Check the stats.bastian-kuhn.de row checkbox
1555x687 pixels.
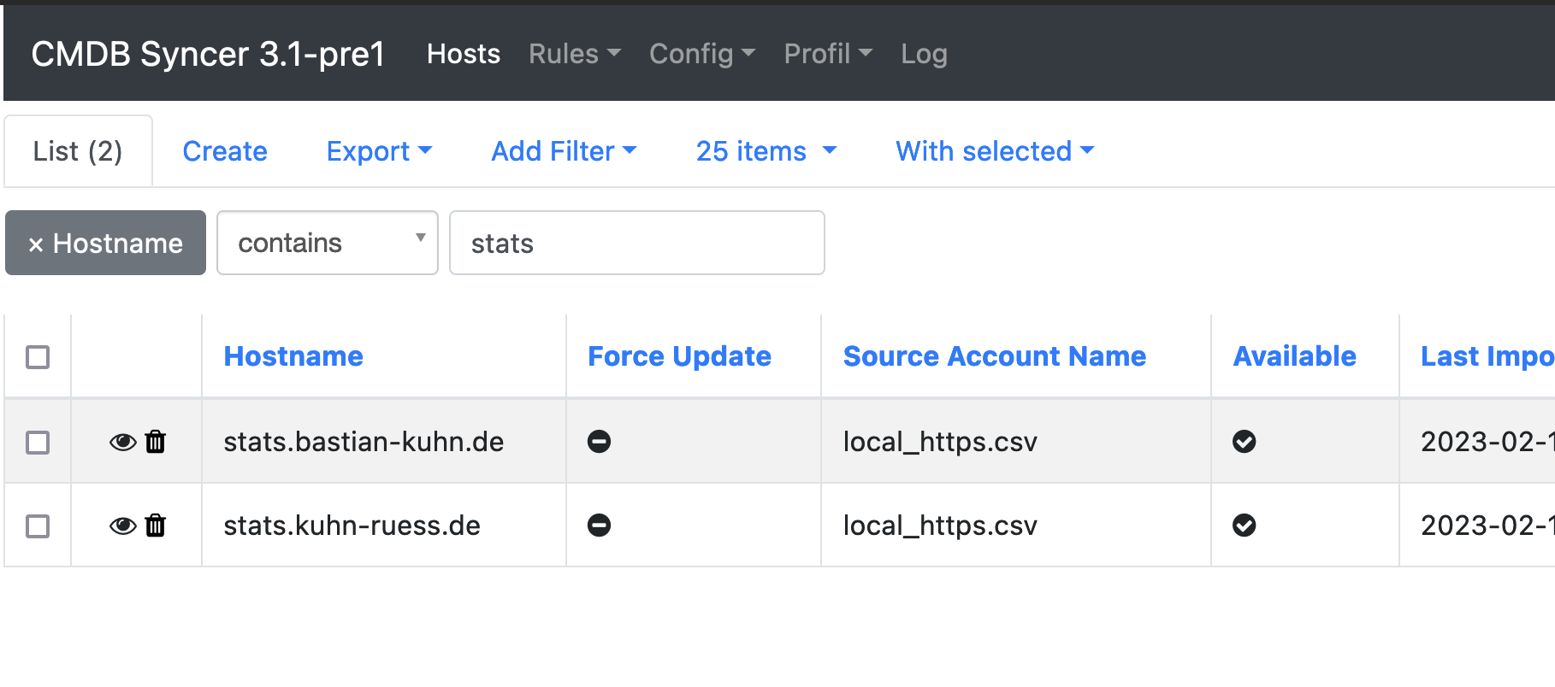pos(38,443)
